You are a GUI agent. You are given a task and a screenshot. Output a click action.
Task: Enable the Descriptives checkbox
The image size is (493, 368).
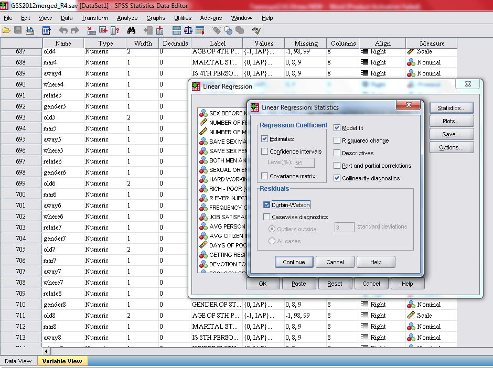(337, 153)
